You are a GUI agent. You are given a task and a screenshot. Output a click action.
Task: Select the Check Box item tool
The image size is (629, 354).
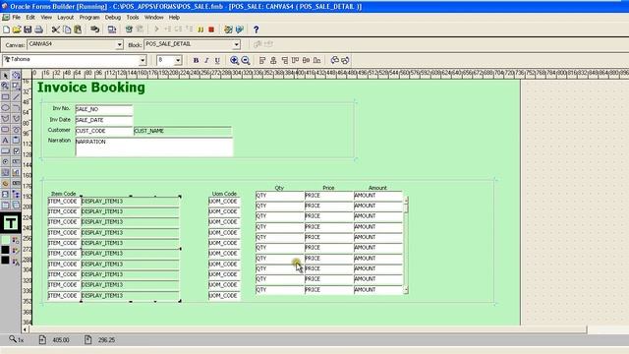click(16, 150)
